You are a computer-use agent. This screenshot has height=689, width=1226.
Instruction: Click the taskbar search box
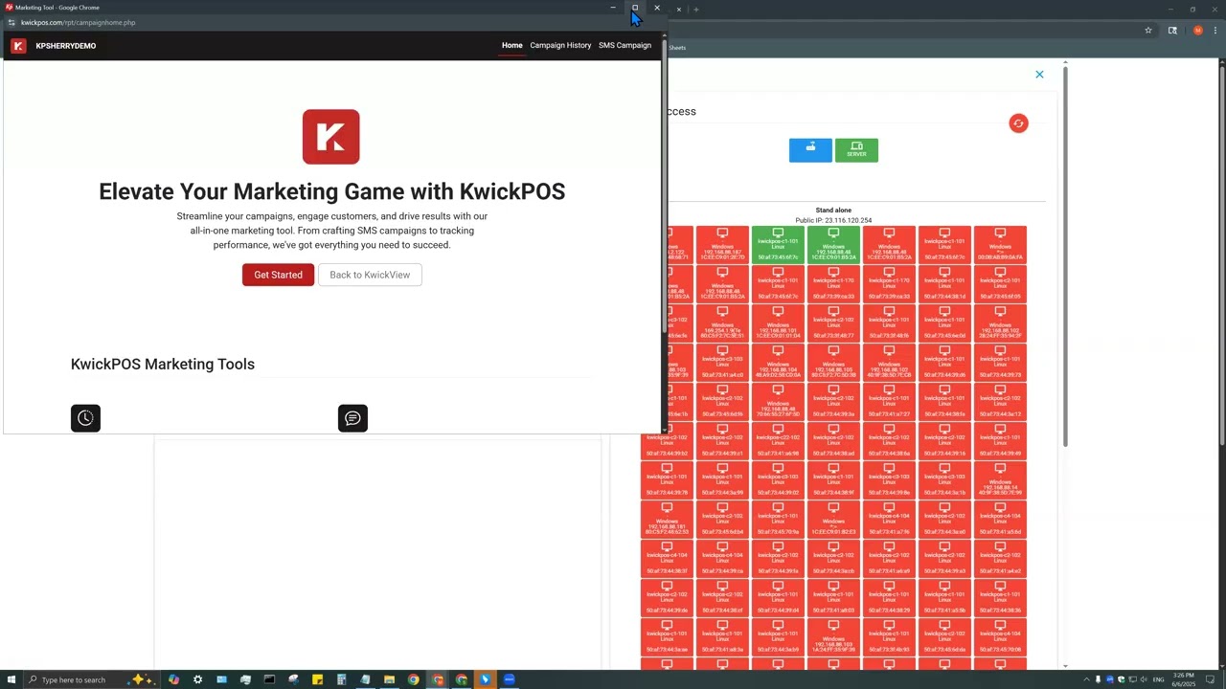click(x=91, y=679)
